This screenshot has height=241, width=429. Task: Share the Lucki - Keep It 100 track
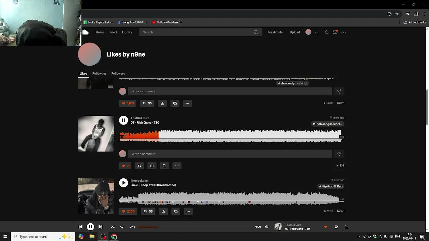pyautogui.click(x=163, y=211)
